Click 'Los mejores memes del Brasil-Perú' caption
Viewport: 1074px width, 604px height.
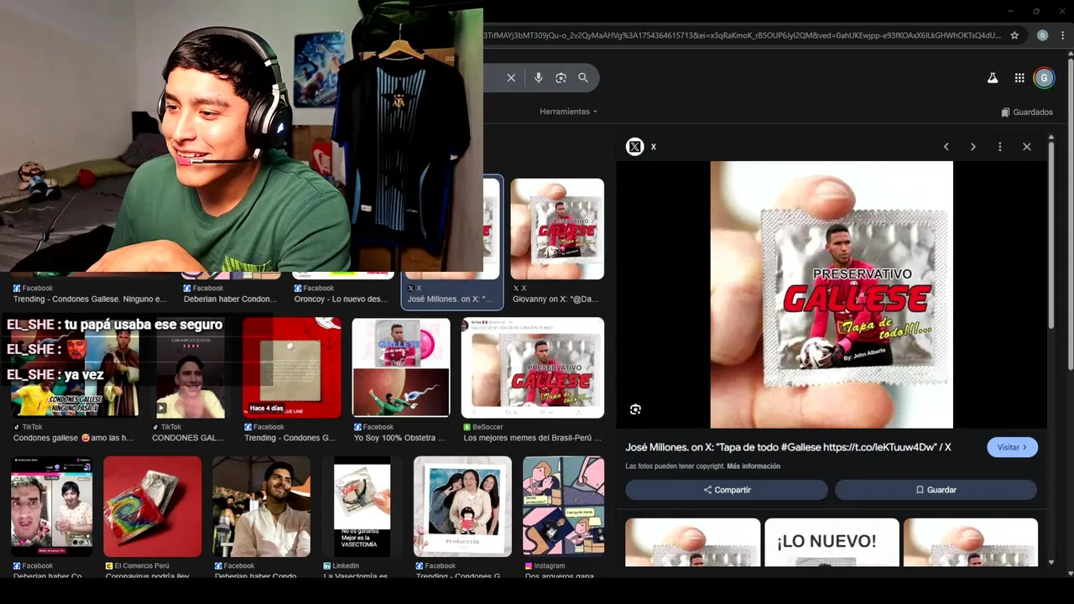point(532,438)
